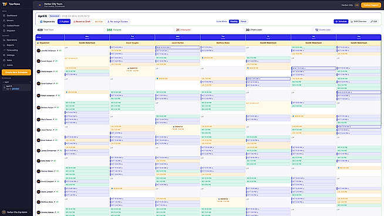This screenshot has height=216, width=384.
Task: Collapse the April schedules group
Action: coord(16,82)
